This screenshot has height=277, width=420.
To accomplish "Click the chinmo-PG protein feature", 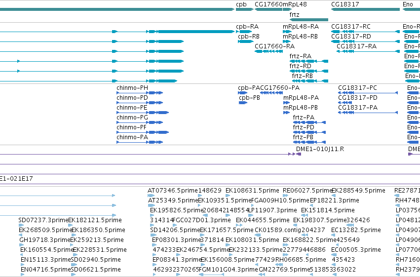I will pos(140,122).
